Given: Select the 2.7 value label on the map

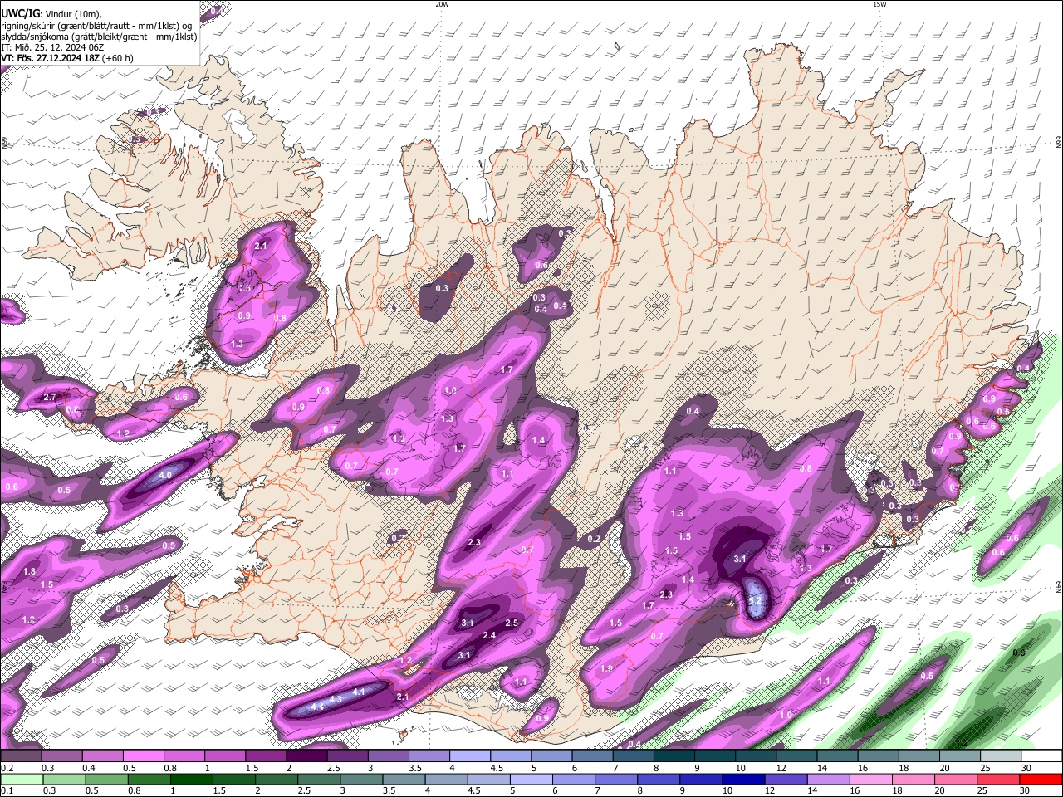Looking at the screenshot, I should (49, 398).
